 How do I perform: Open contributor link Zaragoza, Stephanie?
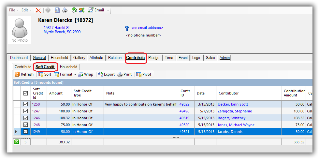tap(235, 111)
